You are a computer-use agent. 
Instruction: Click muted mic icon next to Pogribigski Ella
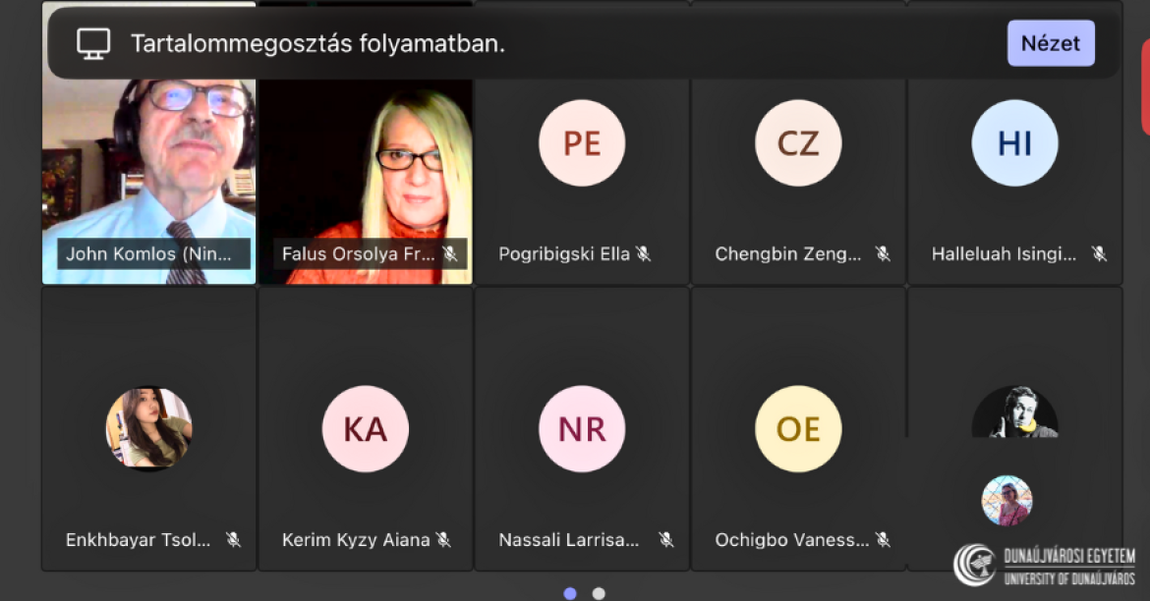643,254
